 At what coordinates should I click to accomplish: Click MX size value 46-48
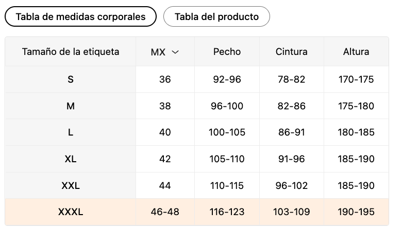(x=165, y=212)
